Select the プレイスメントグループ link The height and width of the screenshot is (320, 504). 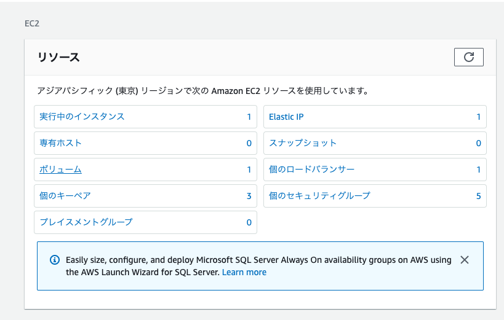click(x=86, y=222)
